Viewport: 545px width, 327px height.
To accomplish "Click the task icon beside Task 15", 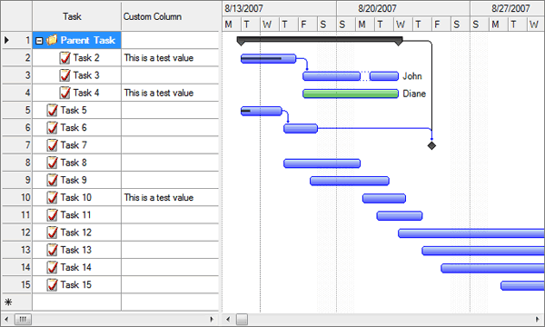I will click(x=52, y=285).
